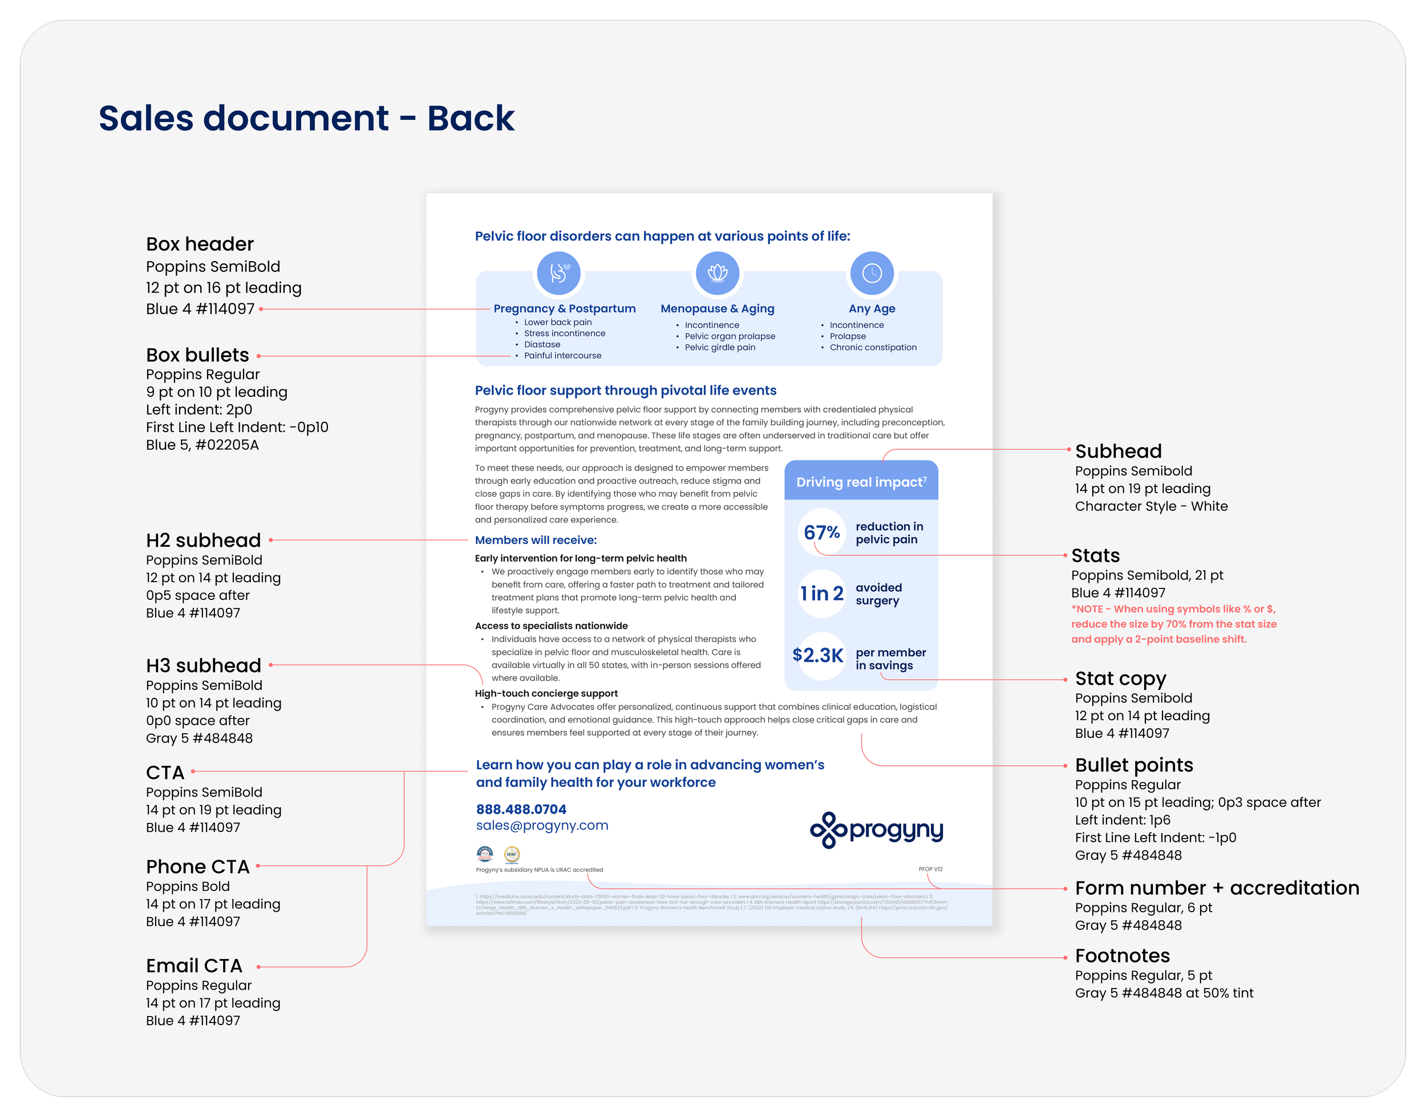This screenshot has width=1426, height=1117.
Task: Click the 'Painful intercourse' bullet
Action: 562,355
